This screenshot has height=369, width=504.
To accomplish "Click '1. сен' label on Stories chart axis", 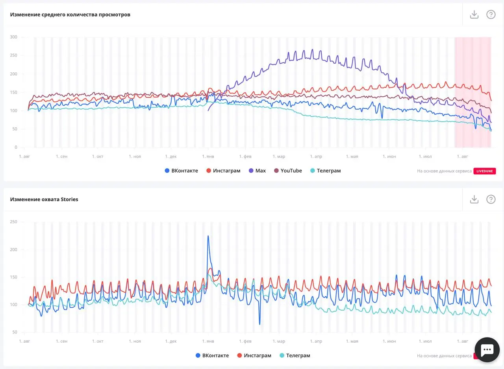I will (x=61, y=341).
